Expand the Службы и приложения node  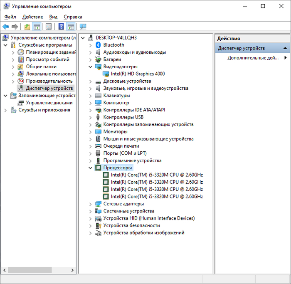(x=5, y=110)
